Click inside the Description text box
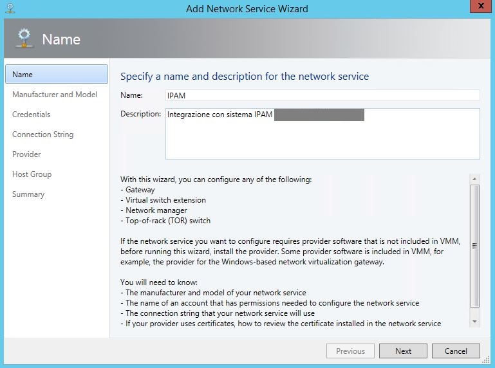495x368 pixels. click(x=322, y=134)
